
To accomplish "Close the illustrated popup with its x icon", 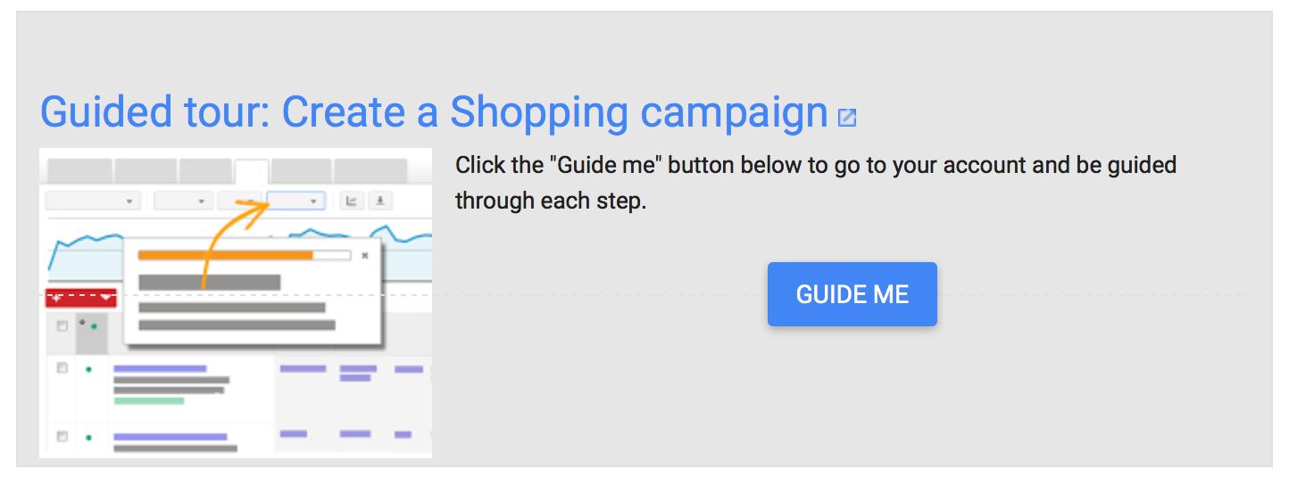I will tap(364, 256).
